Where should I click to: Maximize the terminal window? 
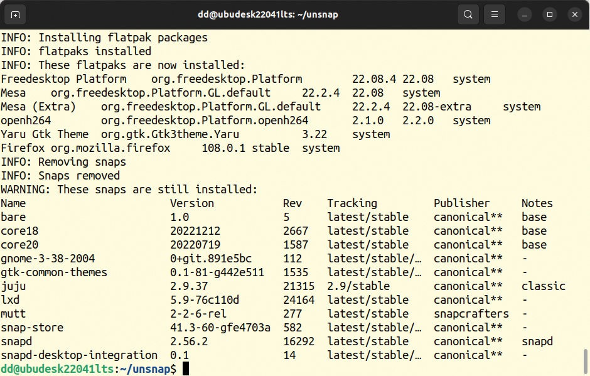(x=550, y=14)
